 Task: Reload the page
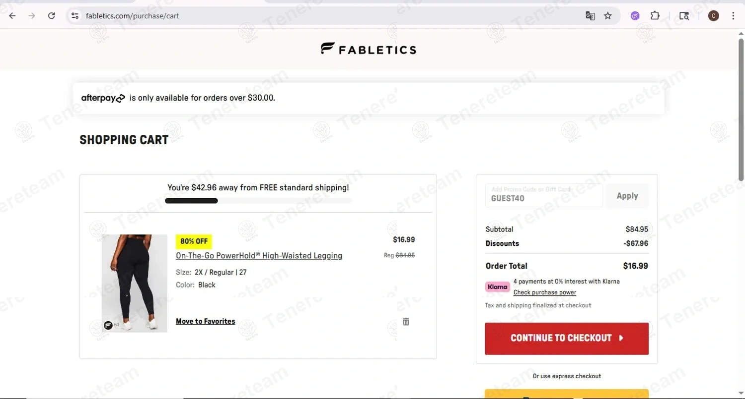52,16
